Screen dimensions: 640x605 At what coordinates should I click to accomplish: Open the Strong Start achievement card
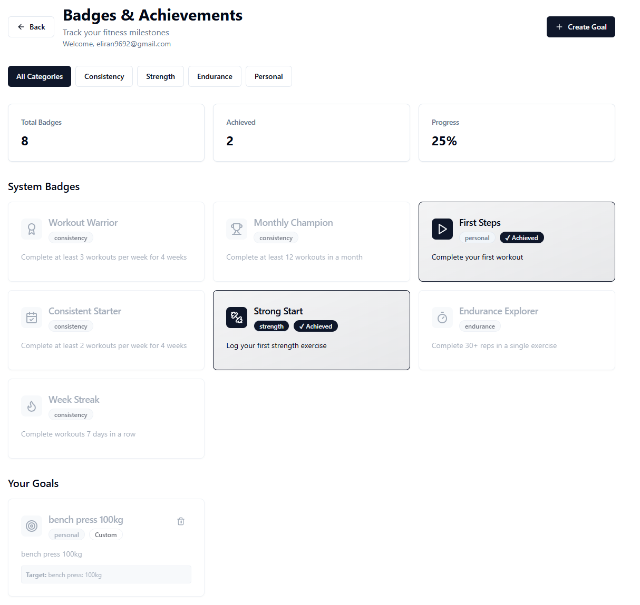(x=311, y=330)
